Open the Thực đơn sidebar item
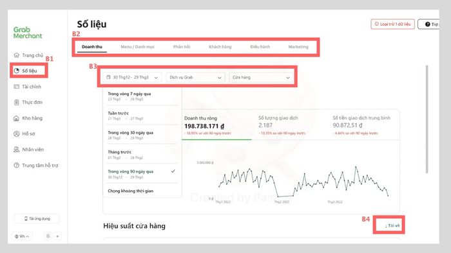The image size is (451, 253). (28, 102)
